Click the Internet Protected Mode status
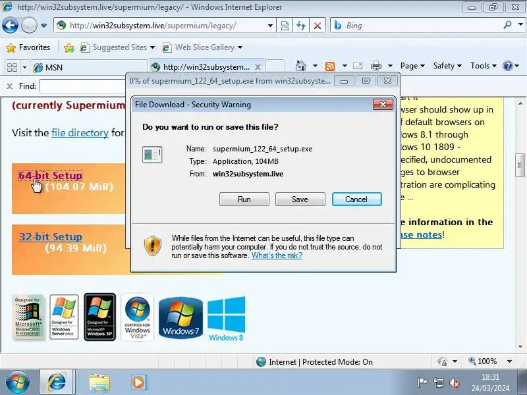This screenshot has width=527, height=395. point(315,361)
